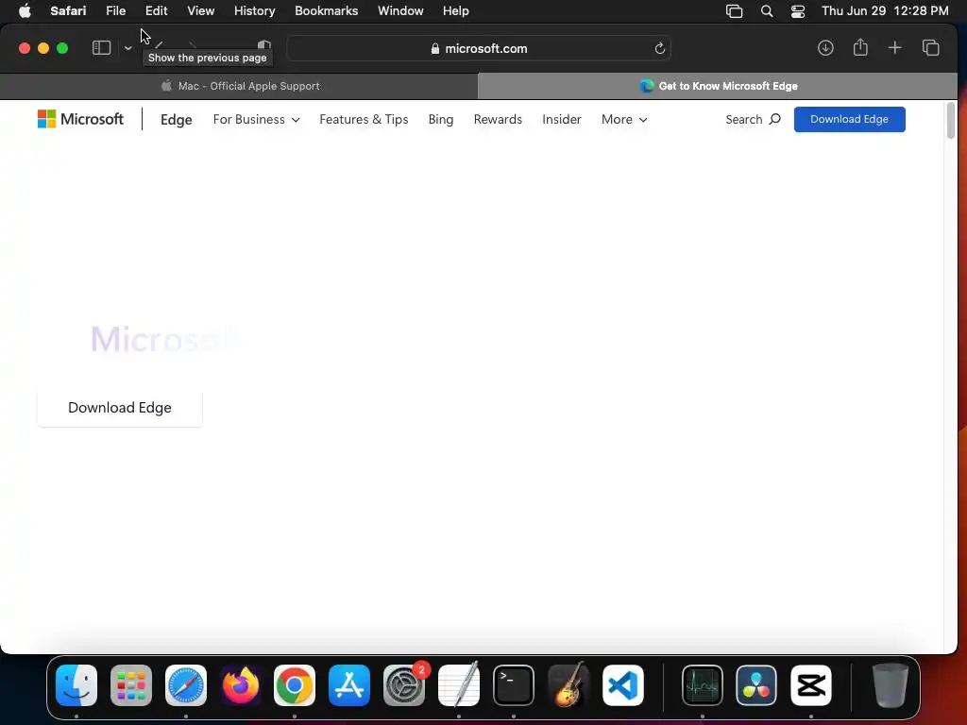This screenshot has height=725, width=967.
Task: Open Terminal from the Dock
Action: click(x=513, y=685)
